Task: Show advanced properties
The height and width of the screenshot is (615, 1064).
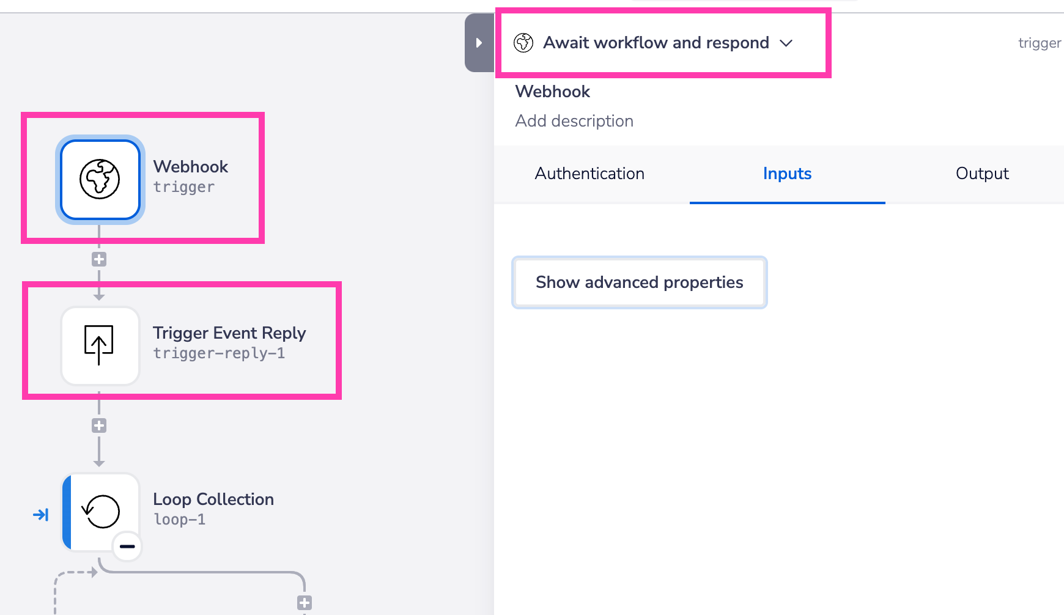Action: click(x=639, y=282)
